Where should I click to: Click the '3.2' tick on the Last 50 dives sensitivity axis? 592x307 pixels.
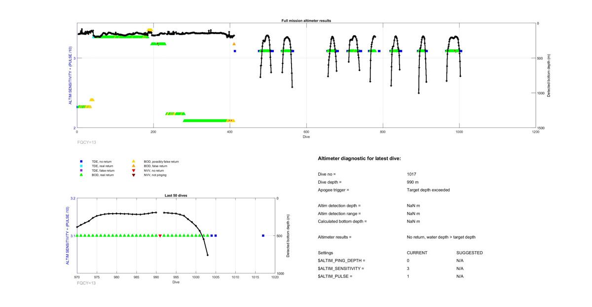[73, 198]
